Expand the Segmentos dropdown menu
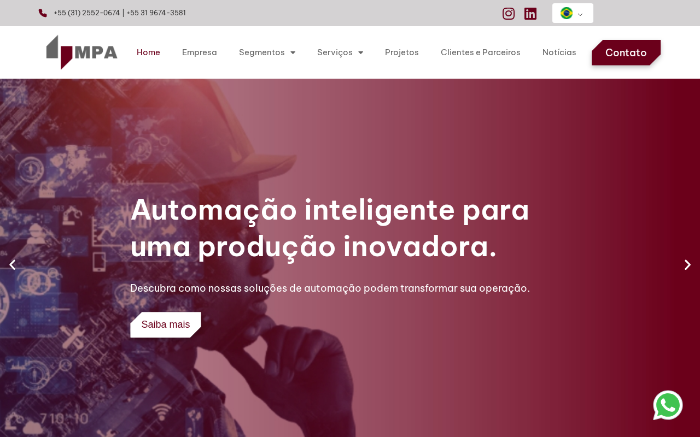700x437 pixels. coord(267,52)
